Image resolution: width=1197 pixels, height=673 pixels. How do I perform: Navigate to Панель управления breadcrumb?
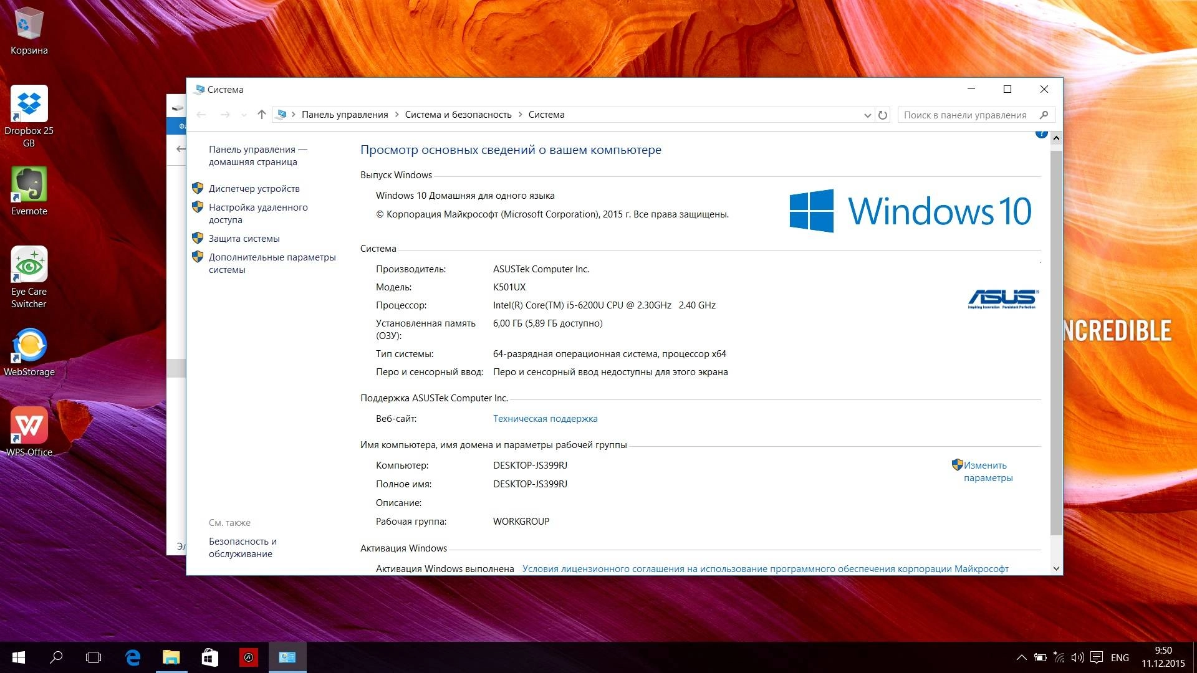pos(345,115)
